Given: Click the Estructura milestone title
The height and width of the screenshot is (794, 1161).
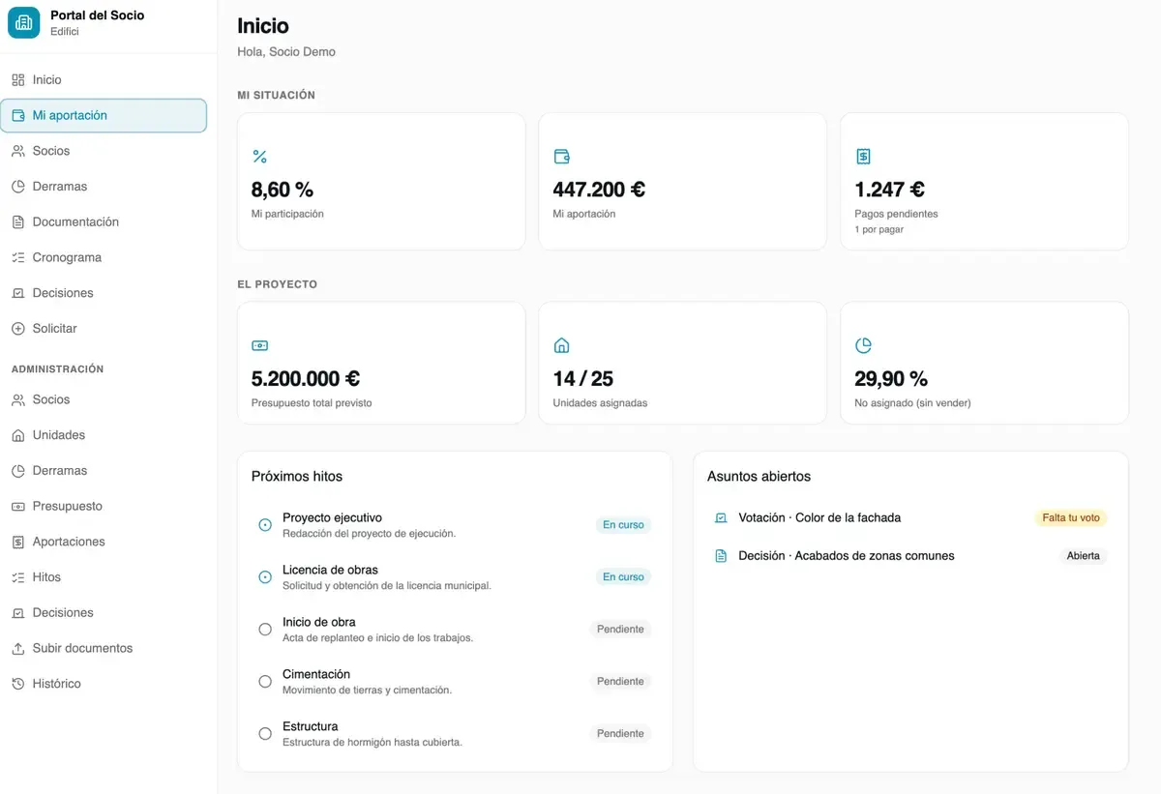Looking at the screenshot, I should click(311, 726).
